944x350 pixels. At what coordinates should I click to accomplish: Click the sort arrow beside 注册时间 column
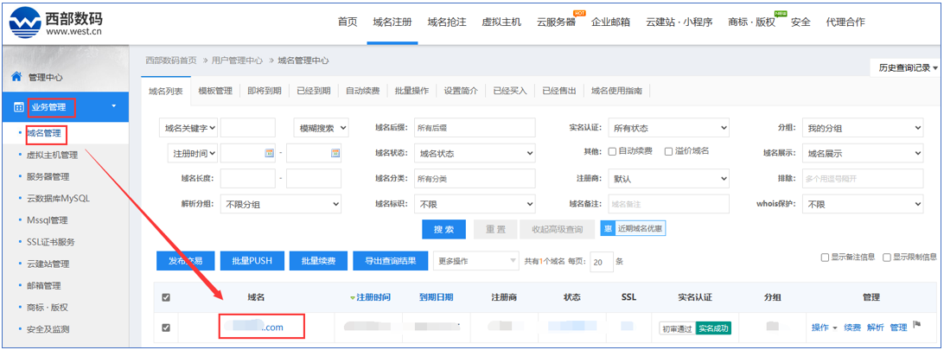pos(353,297)
